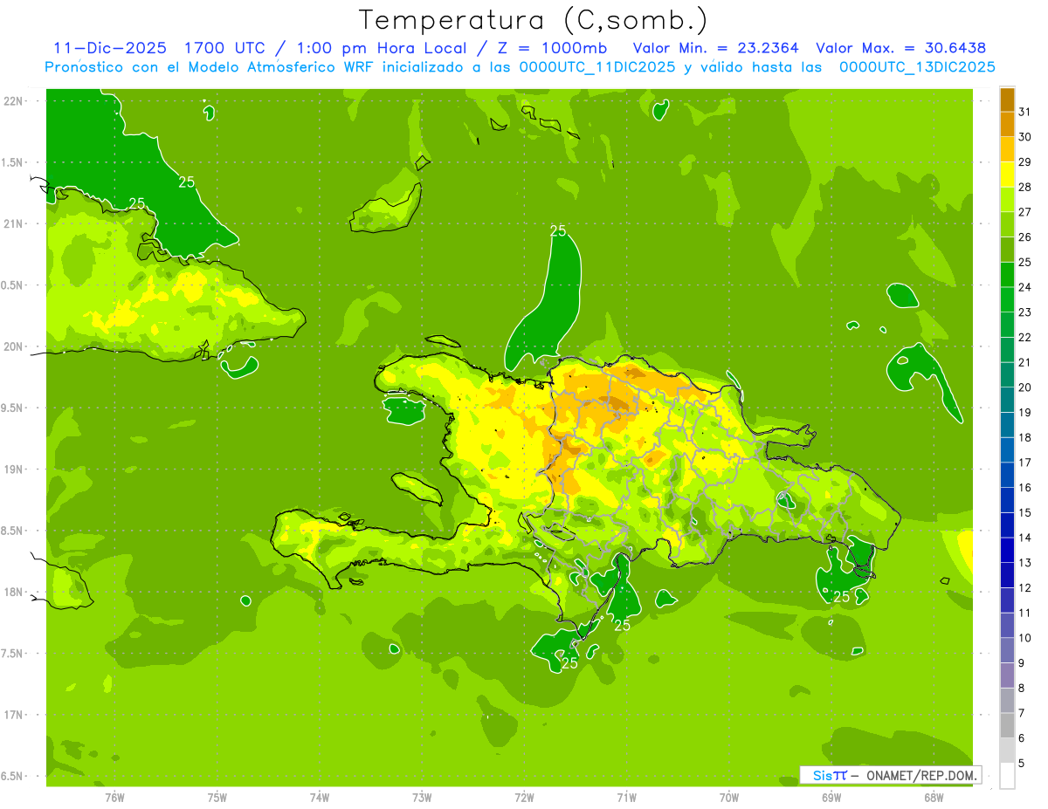Click the 'Valor Max. = 30.6438' text
1048x809 pixels.
[x=900, y=48]
